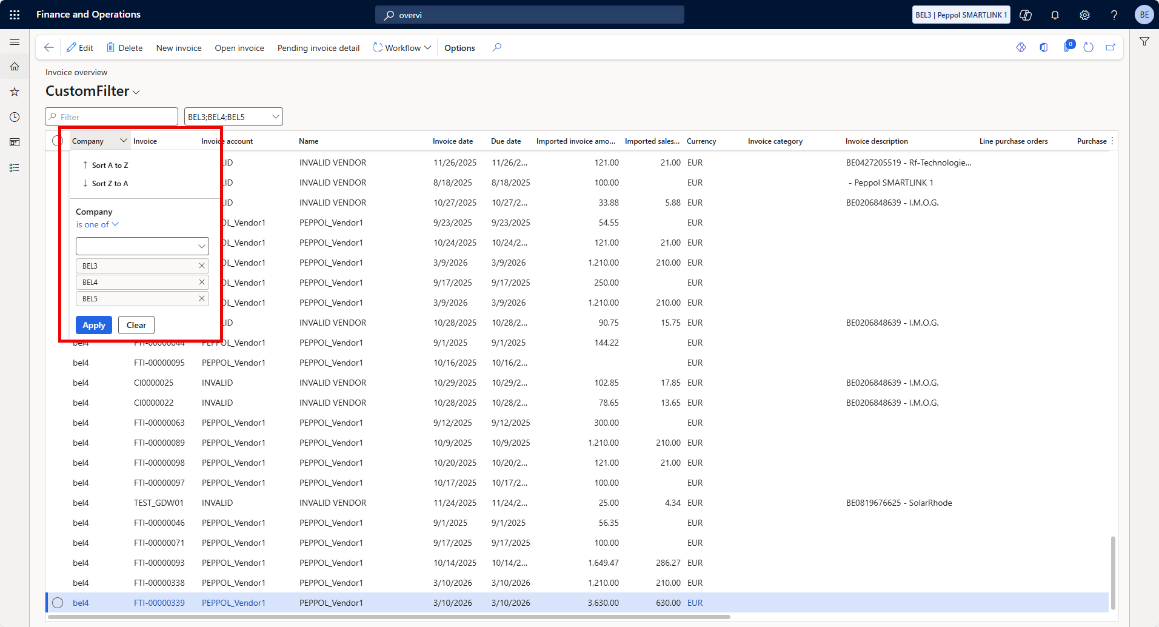
Task: Open the Options tab
Action: point(459,48)
